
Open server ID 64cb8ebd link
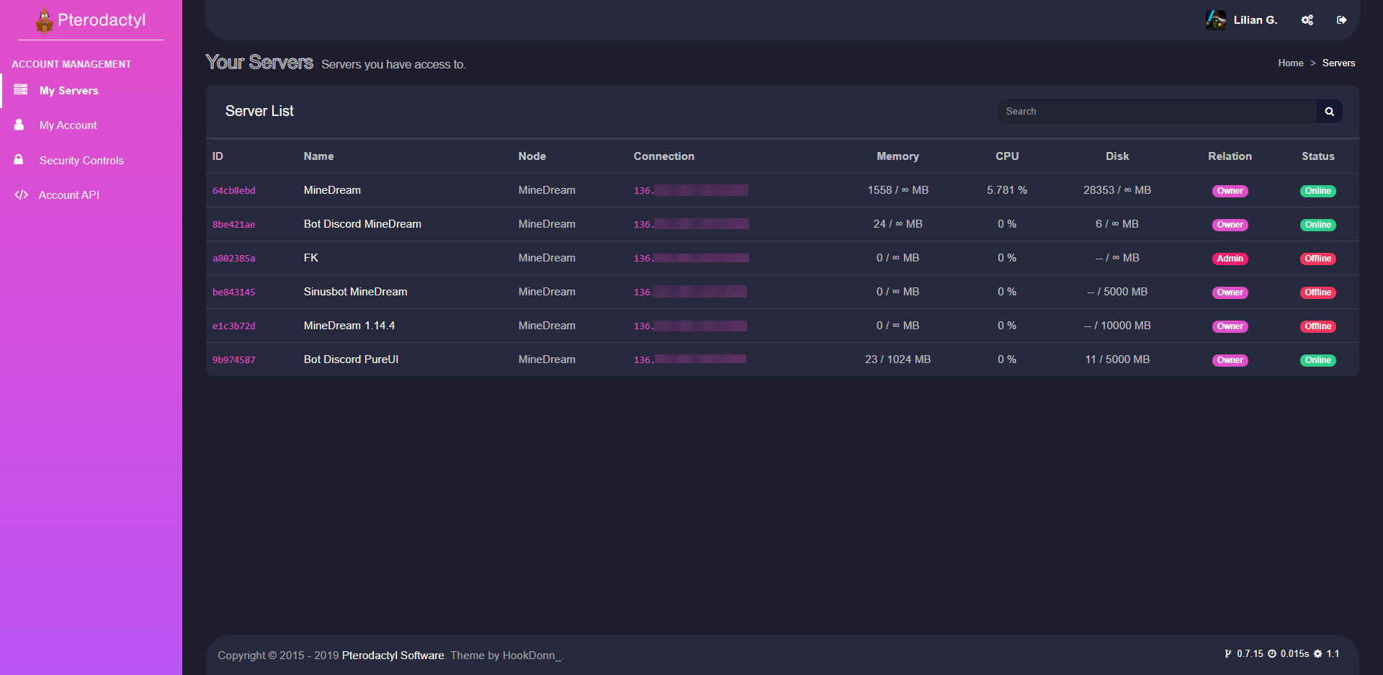click(x=234, y=191)
